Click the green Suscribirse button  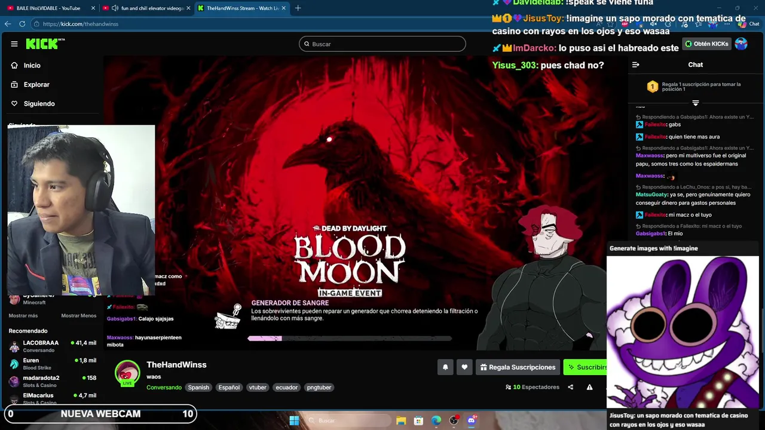point(586,367)
